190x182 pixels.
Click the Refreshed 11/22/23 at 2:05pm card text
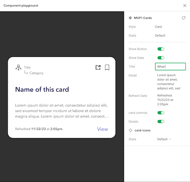(x=39, y=129)
